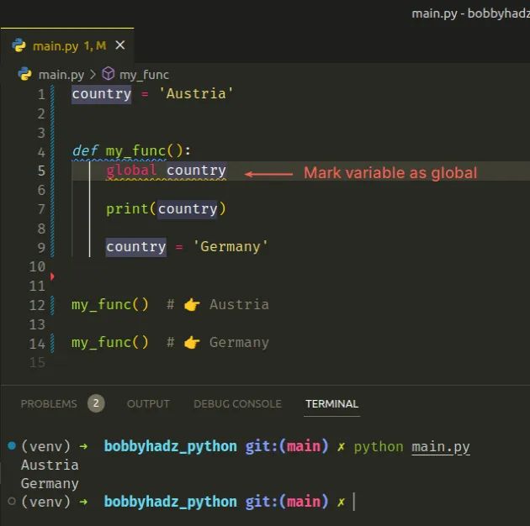Click bobbyhadz_python in first terminal prompt

pos(170,446)
